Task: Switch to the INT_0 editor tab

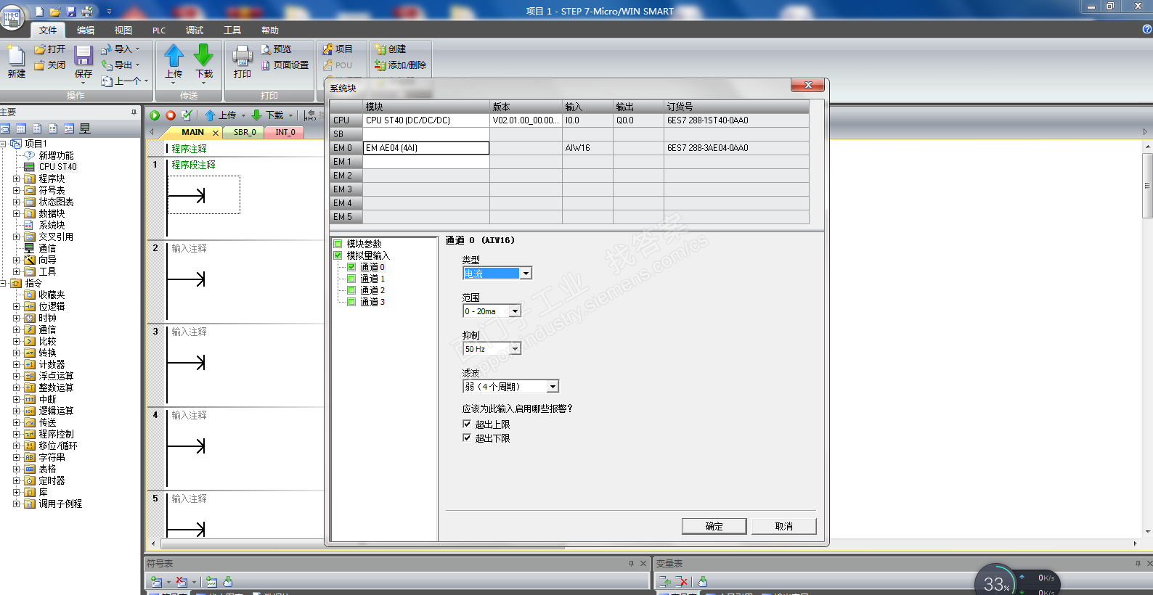Action: [x=285, y=132]
